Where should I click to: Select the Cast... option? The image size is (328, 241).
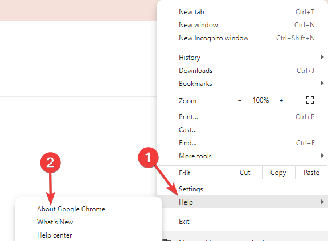point(243,130)
